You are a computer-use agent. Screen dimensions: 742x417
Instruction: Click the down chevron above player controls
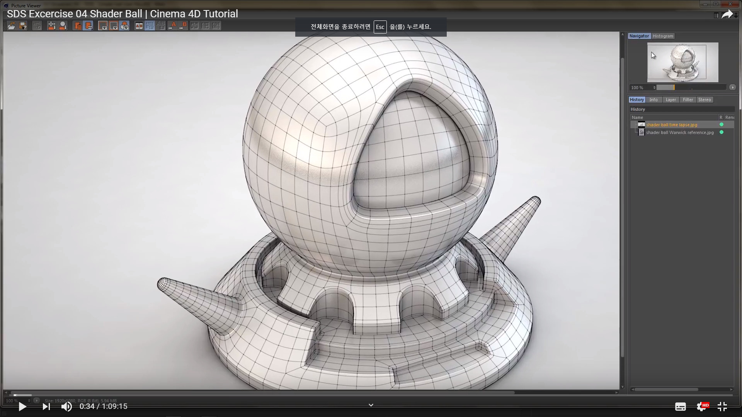click(371, 405)
